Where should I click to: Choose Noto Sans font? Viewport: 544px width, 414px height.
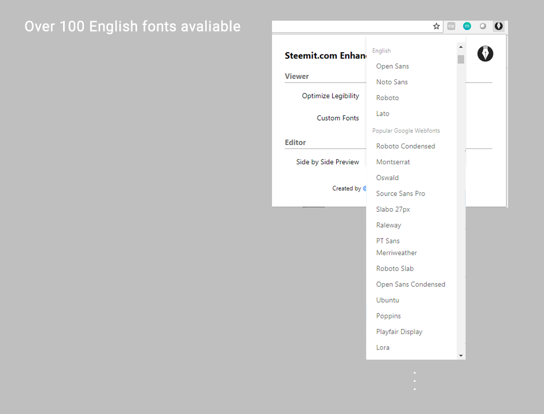pos(392,82)
